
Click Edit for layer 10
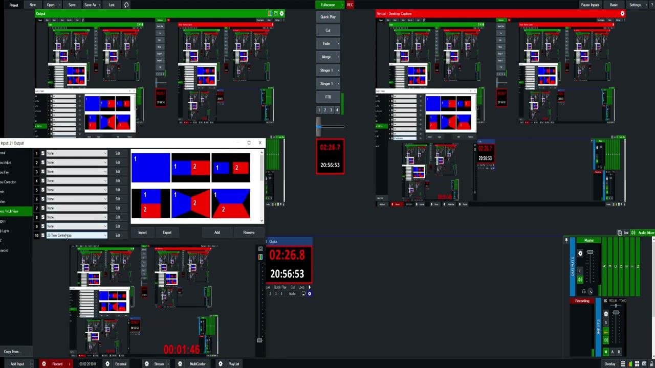tap(118, 236)
